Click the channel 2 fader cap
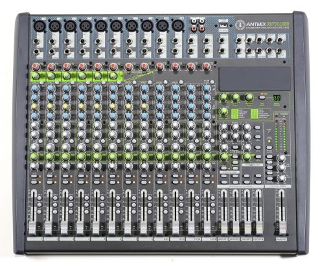Image resolution: width=320 pixels, height=266 pixels. [49, 228]
